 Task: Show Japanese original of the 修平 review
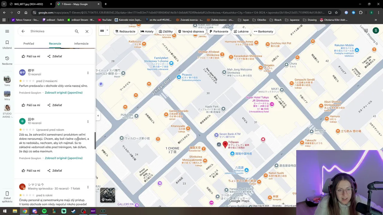64,93
